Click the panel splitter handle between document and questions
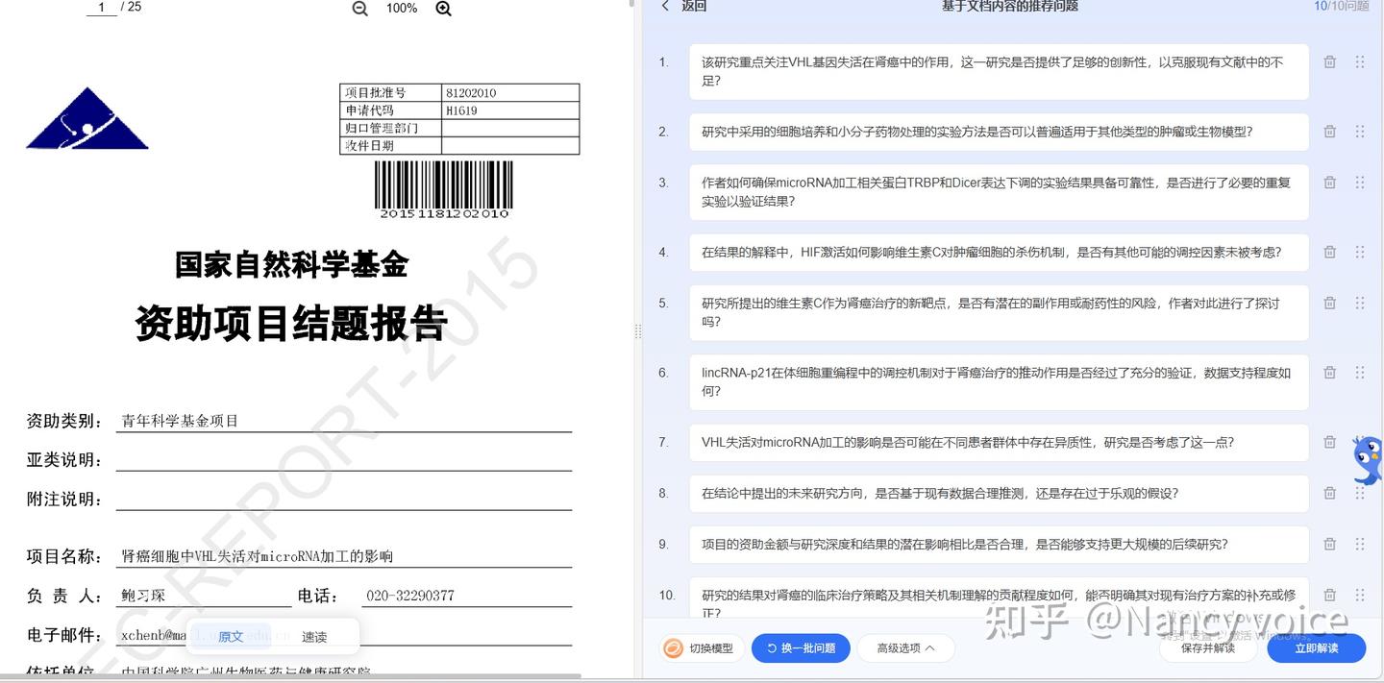This screenshot has height=683, width=1384. tap(637, 331)
